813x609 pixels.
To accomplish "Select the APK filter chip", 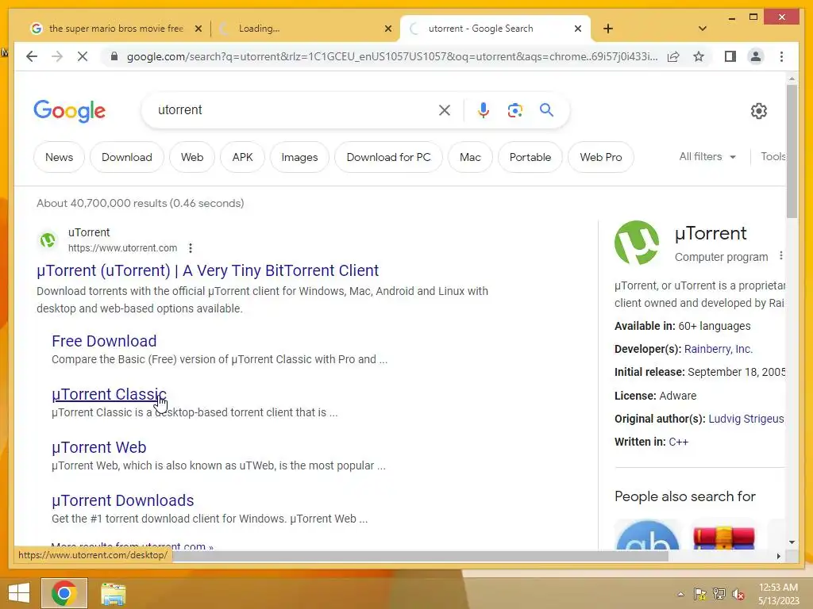I will pyautogui.click(x=242, y=157).
